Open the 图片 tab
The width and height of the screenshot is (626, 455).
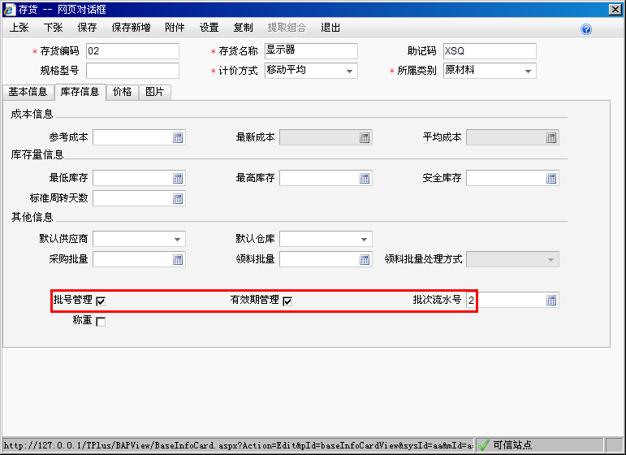155,92
